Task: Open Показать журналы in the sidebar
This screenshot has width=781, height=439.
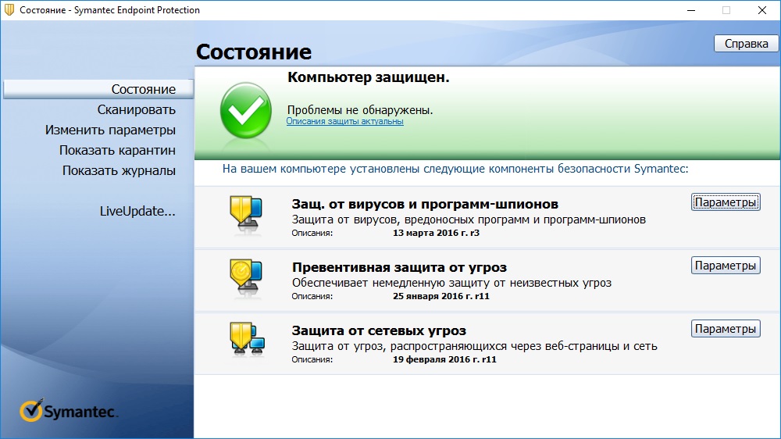Action: [x=119, y=171]
